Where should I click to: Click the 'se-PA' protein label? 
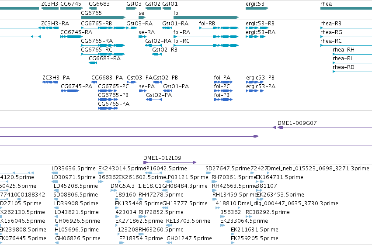click(x=147, y=86)
